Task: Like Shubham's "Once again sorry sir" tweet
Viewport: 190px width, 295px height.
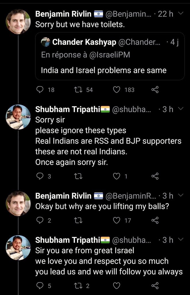Action: point(117,176)
